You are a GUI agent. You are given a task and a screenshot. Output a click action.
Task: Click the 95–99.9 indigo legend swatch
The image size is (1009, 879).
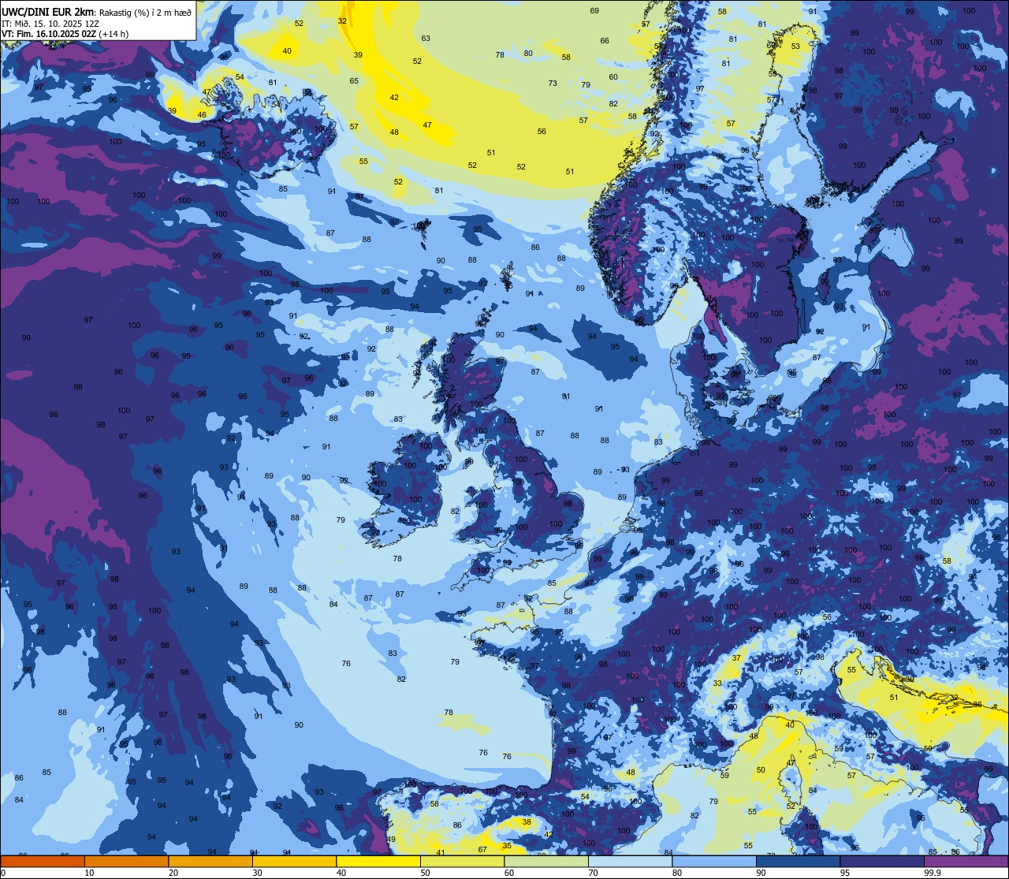tap(882, 861)
